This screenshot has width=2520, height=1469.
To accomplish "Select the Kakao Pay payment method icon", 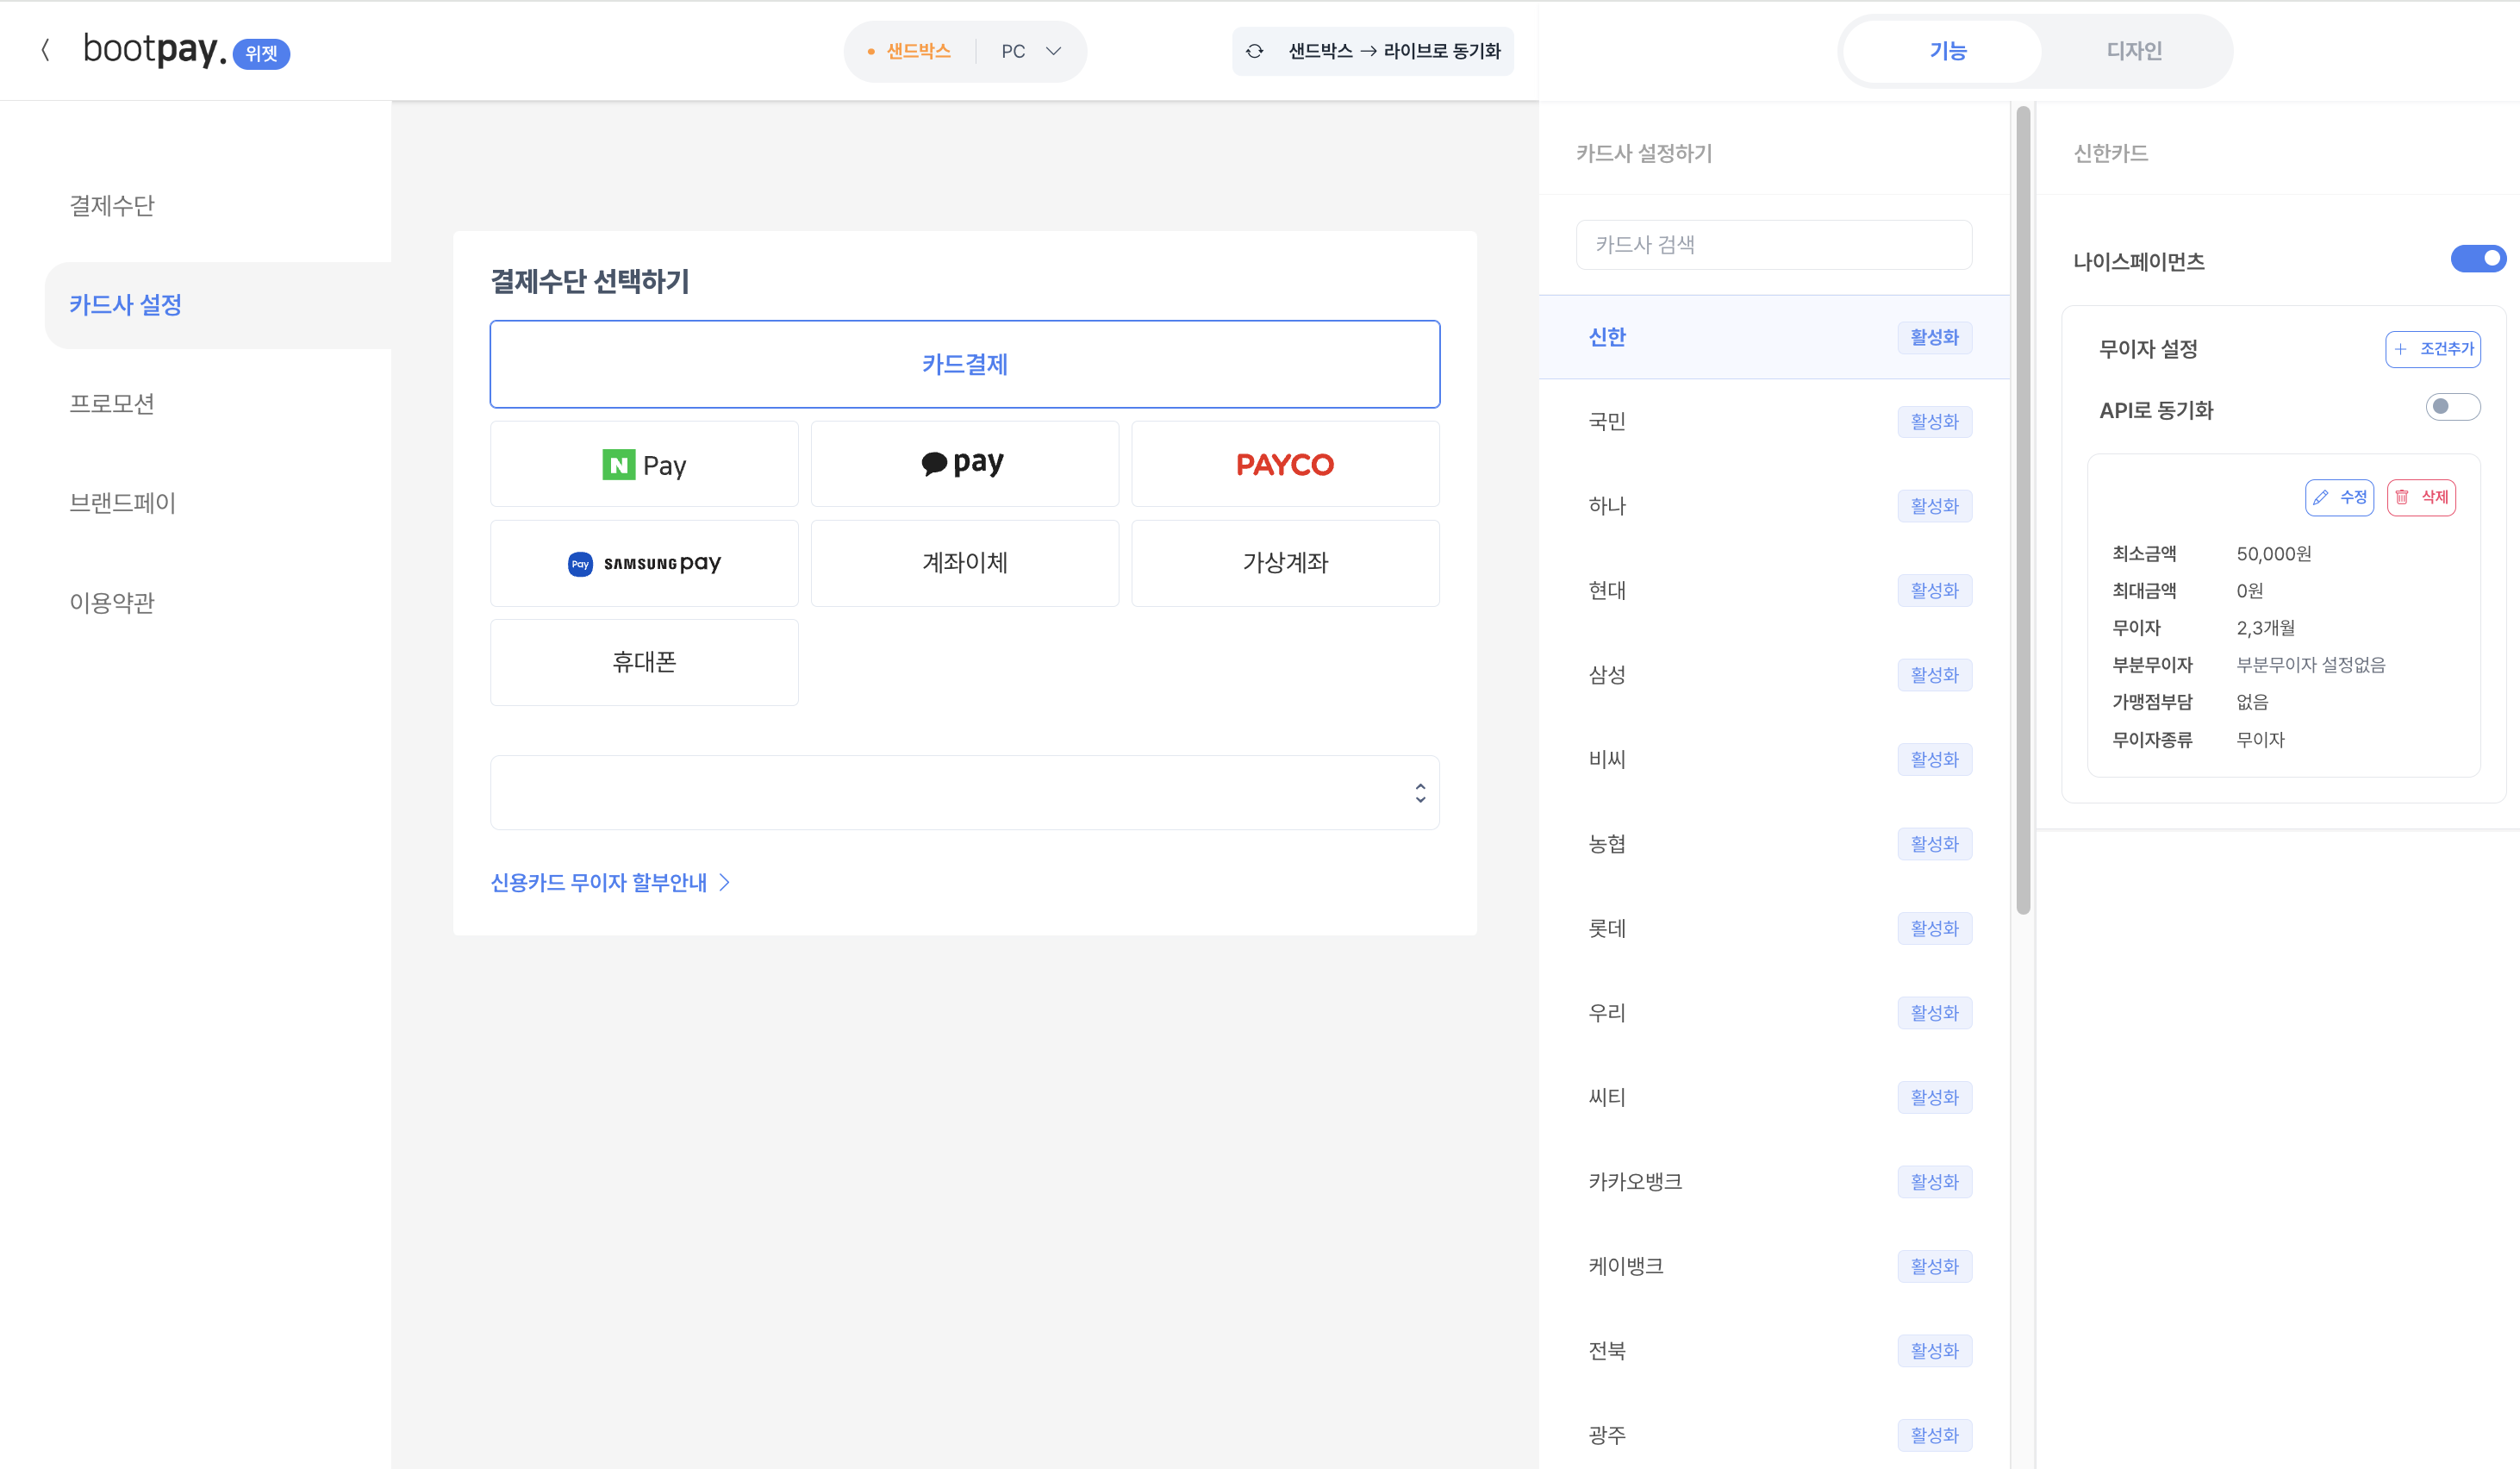I will [x=964, y=463].
